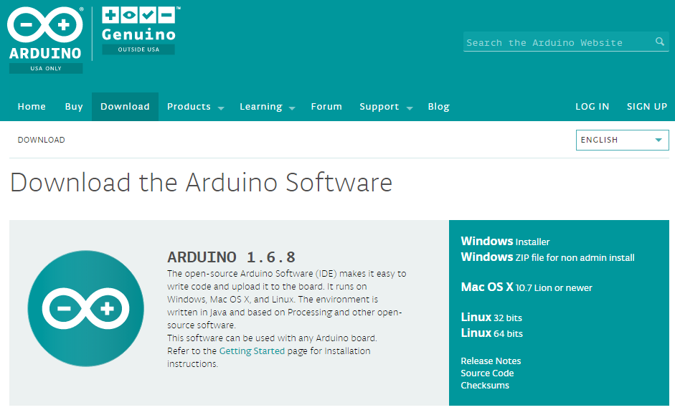Open the Checksums link
675x410 pixels.
tap(485, 385)
